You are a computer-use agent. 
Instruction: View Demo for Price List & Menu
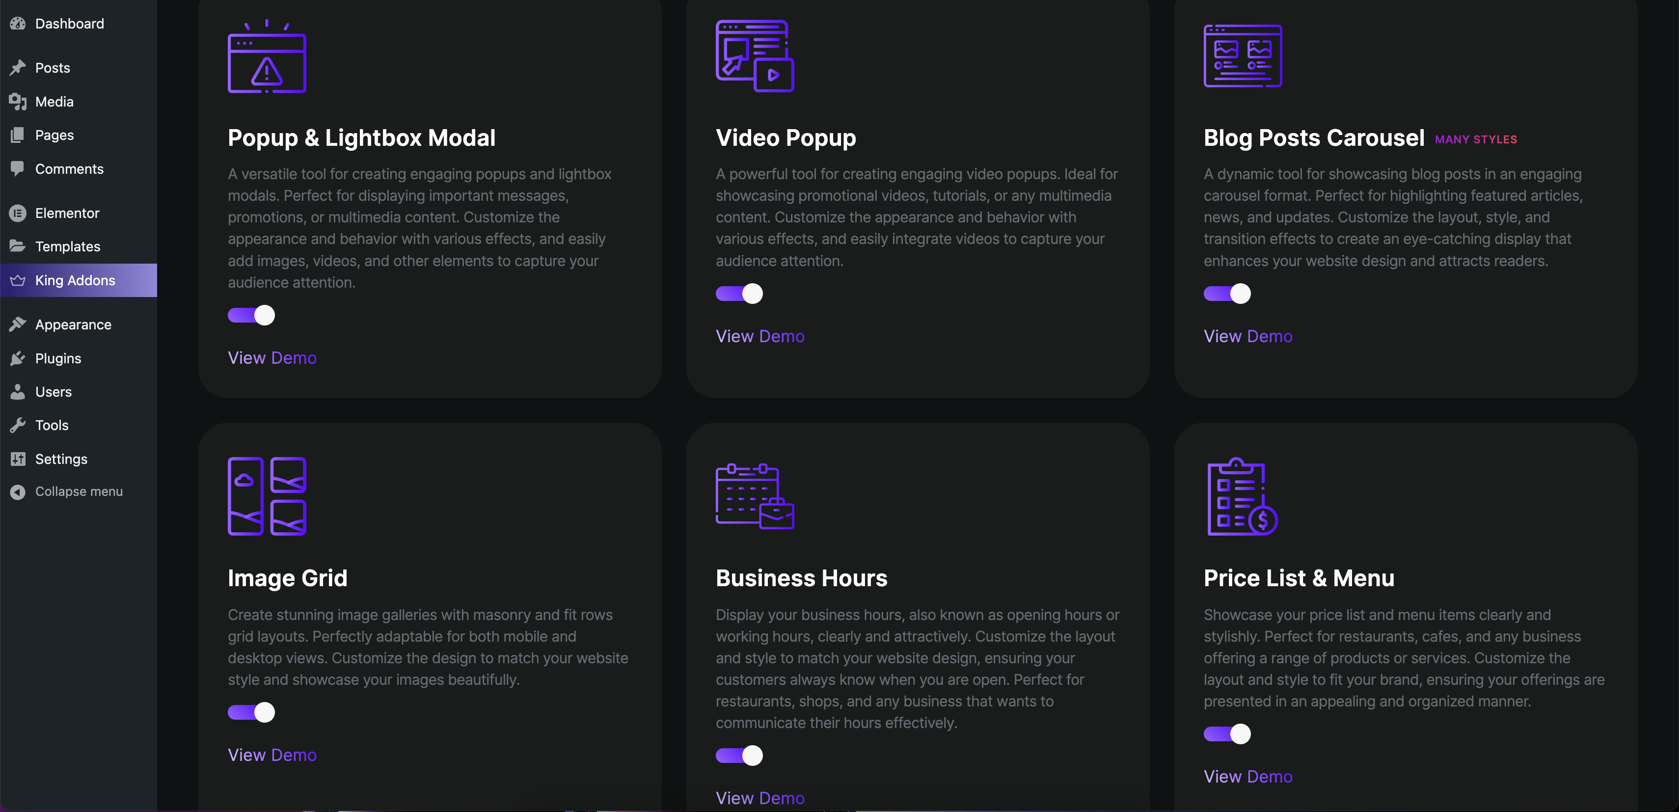[1247, 776]
